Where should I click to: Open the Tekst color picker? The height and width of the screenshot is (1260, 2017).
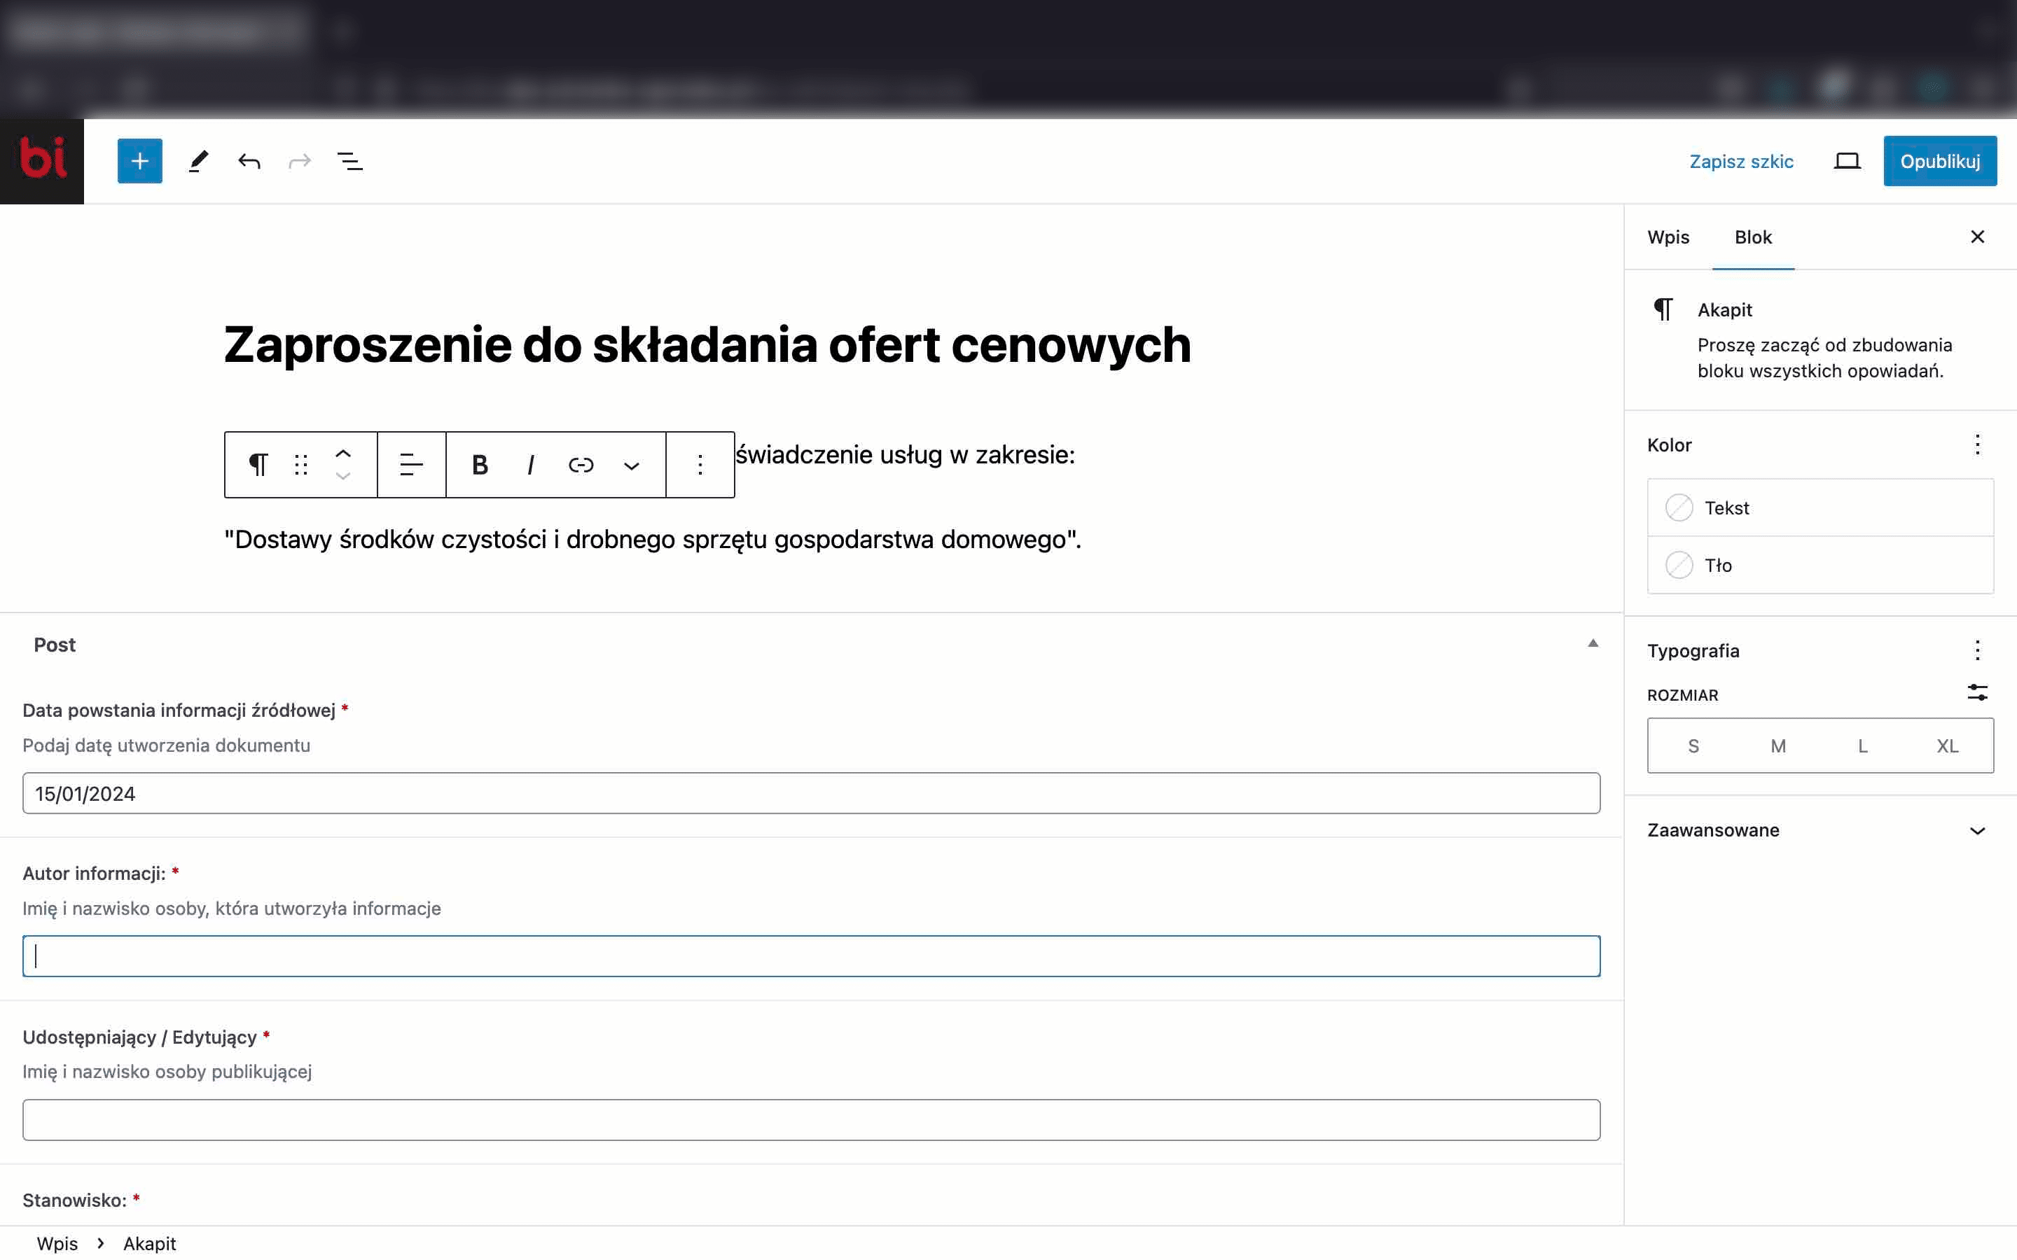1820,507
